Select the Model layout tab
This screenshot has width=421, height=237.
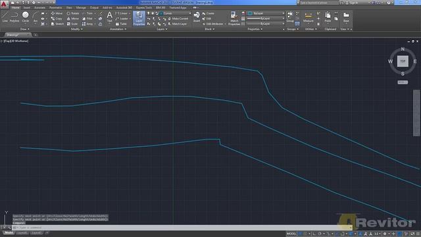coord(9,232)
